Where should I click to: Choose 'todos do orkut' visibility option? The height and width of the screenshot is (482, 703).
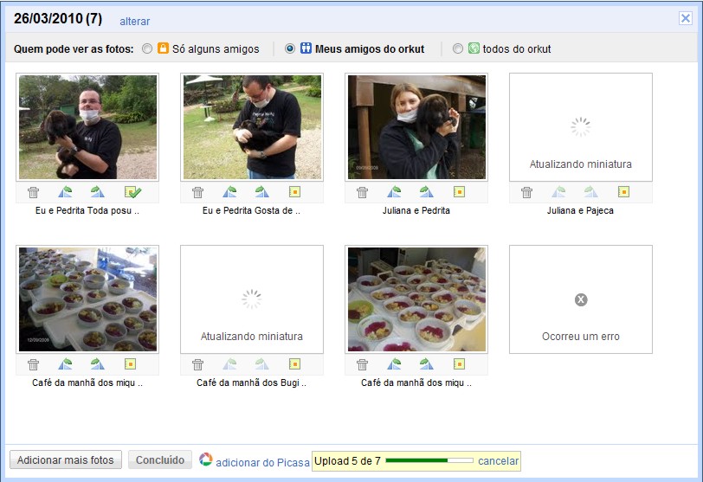458,49
